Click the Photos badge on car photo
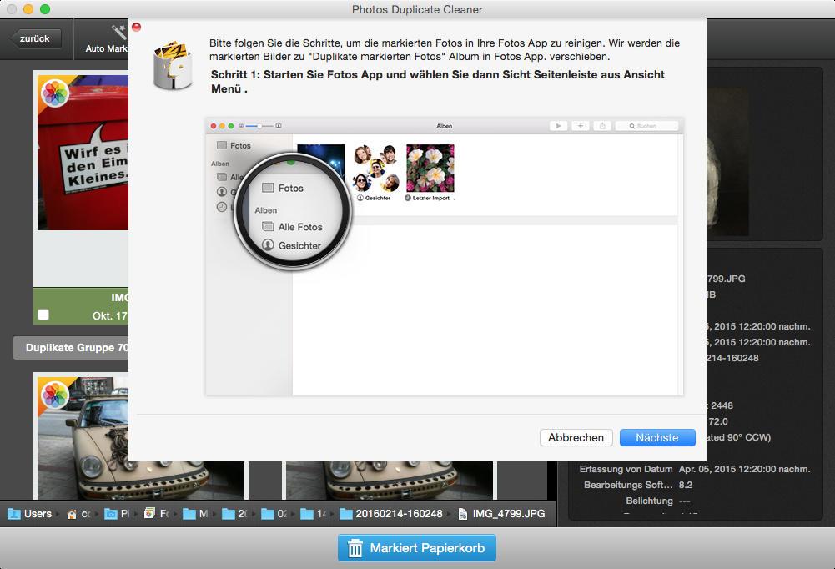 (x=55, y=395)
